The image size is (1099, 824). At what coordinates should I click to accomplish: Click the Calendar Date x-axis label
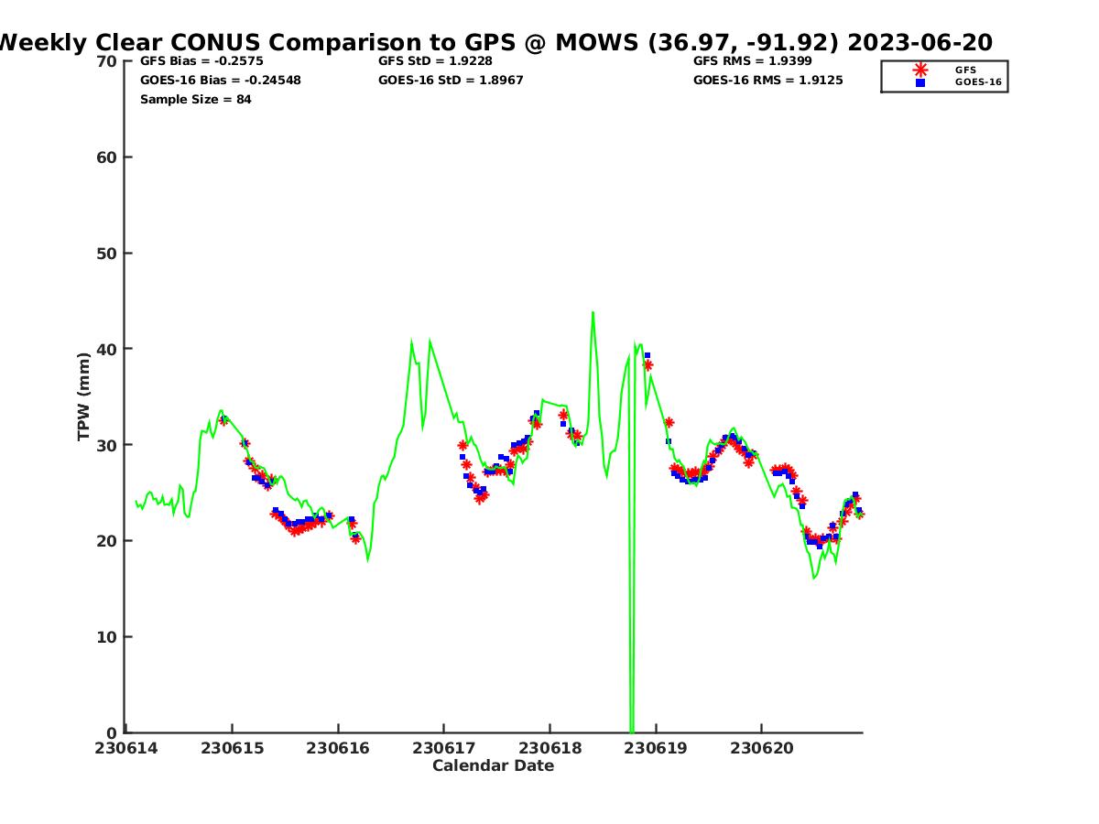(x=493, y=766)
